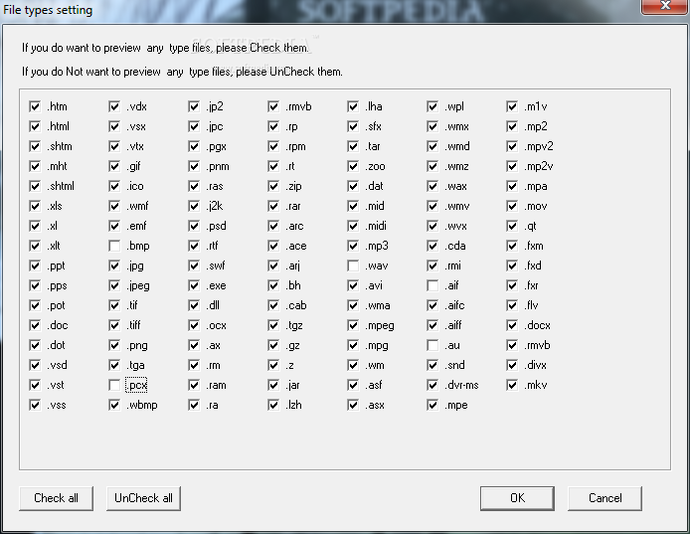This screenshot has width=690, height=534.
Task: Disable preview for .mht files
Action: tap(35, 166)
